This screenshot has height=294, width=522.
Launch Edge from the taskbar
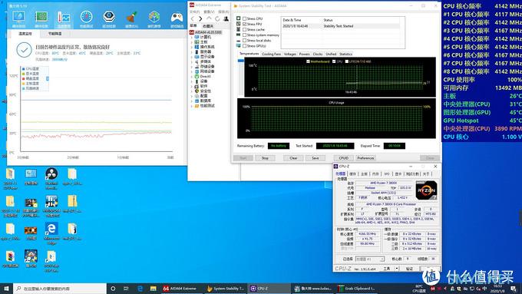140,289
